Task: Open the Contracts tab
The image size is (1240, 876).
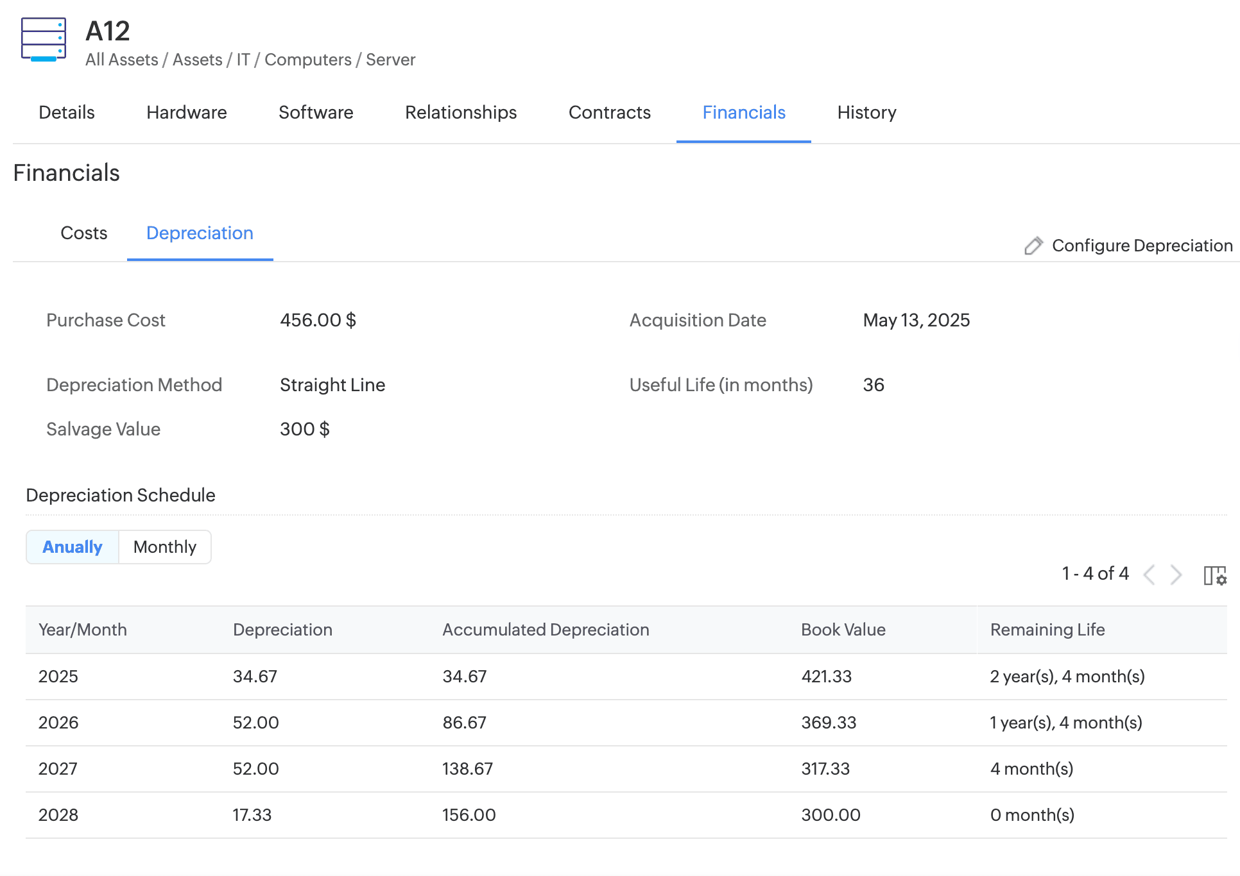Action: (x=609, y=113)
